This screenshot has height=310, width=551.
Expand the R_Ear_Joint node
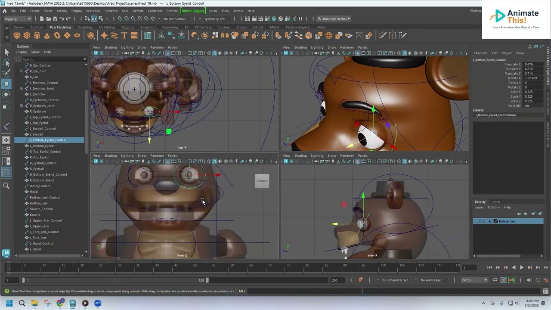click(x=22, y=71)
